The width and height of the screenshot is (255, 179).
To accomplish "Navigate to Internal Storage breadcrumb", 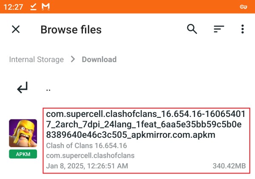I will (x=37, y=60).
